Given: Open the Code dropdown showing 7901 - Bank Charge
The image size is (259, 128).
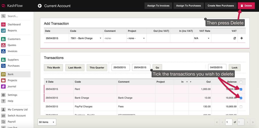Looking at the screenshot, I should pos(85,38).
